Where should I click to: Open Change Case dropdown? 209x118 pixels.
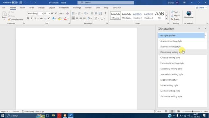[61, 13]
